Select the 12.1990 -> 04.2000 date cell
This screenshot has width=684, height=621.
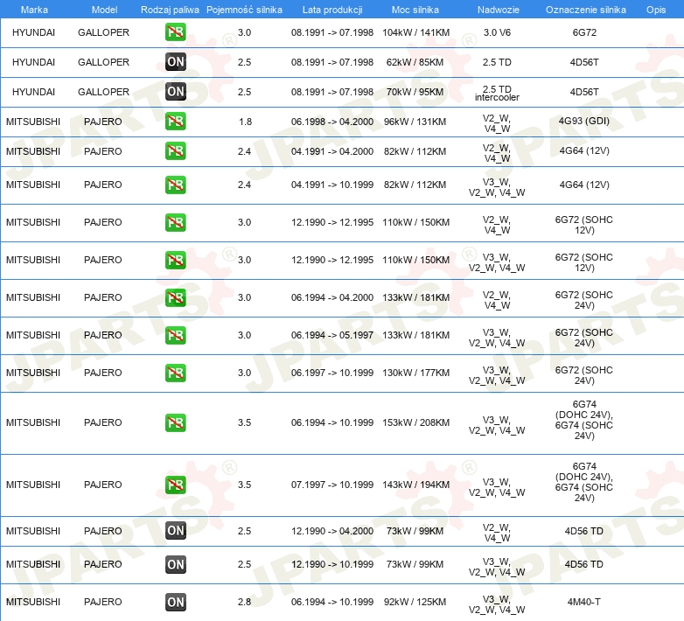pyautogui.click(x=332, y=531)
